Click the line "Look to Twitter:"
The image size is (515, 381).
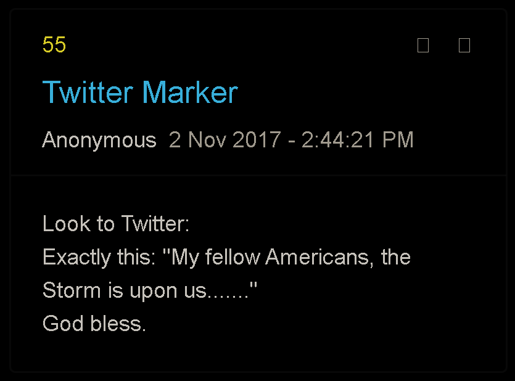tap(116, 223)
